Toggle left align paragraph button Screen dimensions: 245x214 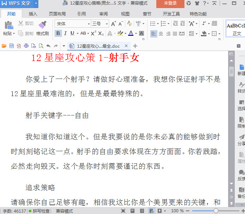153,33
